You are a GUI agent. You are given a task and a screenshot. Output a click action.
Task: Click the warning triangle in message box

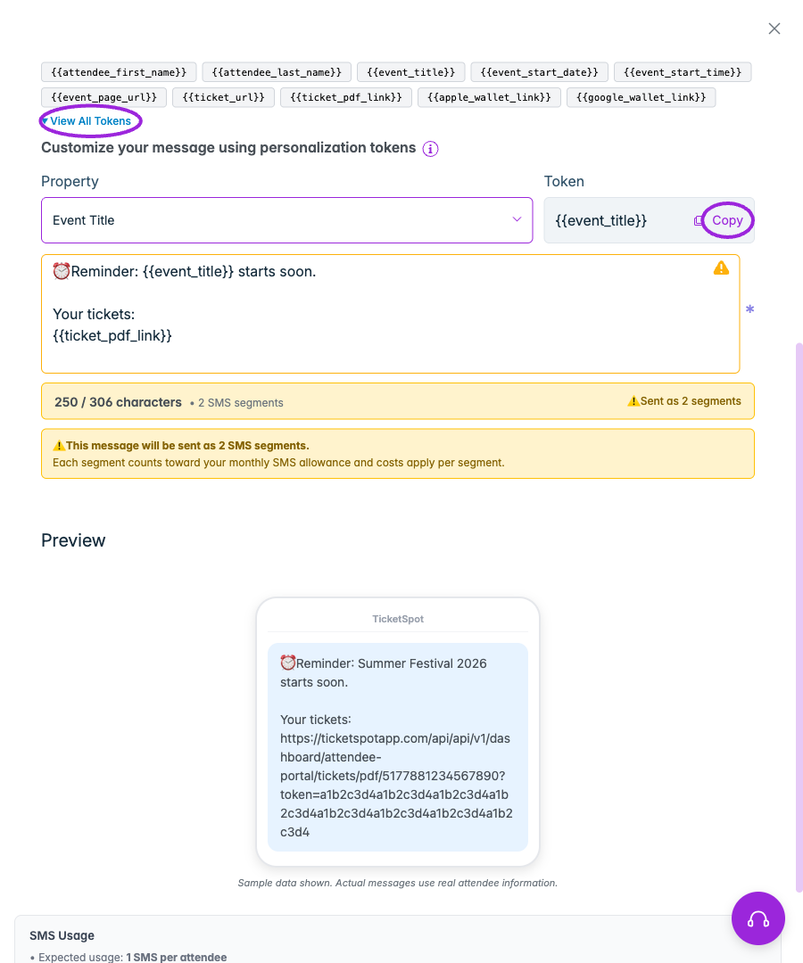(x=721, y=268)
